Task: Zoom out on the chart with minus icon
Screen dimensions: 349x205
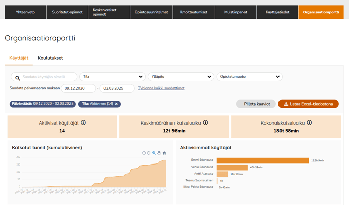Action: point(149,153)
